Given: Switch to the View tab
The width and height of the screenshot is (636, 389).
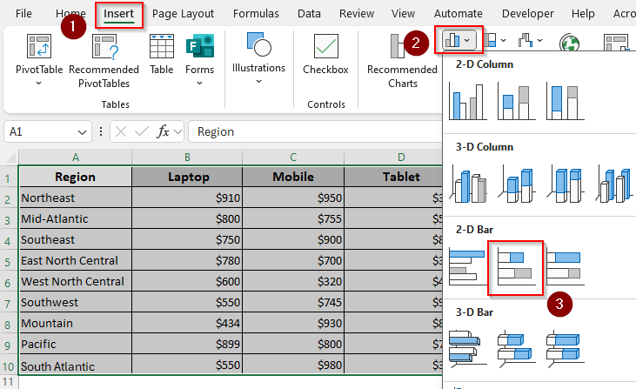Looking at the screenshot, I should tap(403, 14).
